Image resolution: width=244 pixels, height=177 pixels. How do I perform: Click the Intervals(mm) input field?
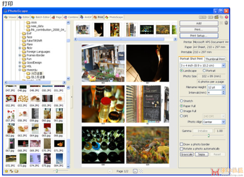point(215,93)
